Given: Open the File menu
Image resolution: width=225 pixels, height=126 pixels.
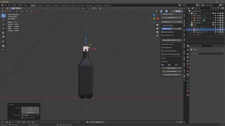Looking at the screenshot, I should click(x=5, y=5).
